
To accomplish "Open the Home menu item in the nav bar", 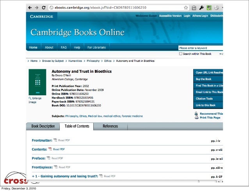I will 33,47.
